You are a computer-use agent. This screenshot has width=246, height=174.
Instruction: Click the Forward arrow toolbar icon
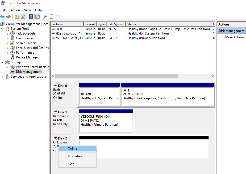pyautogui.click(x=9, y=16)
